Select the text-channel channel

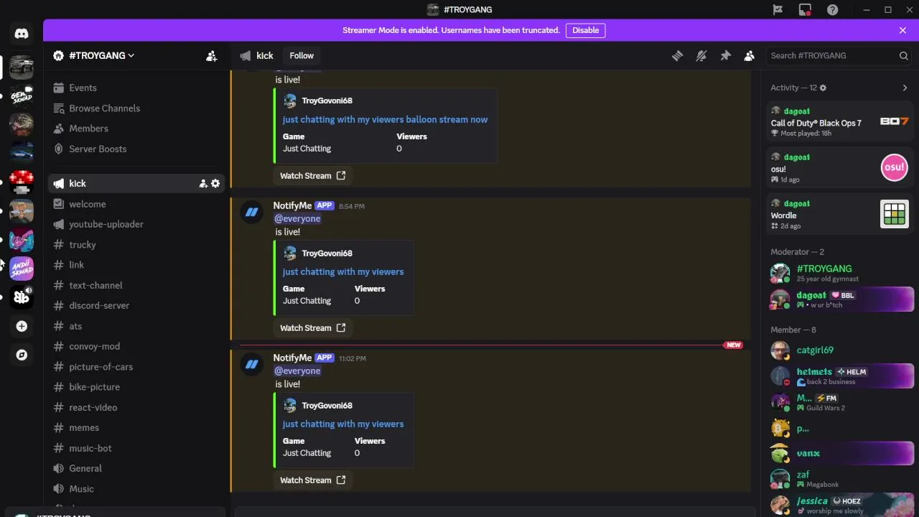point(136,285)
